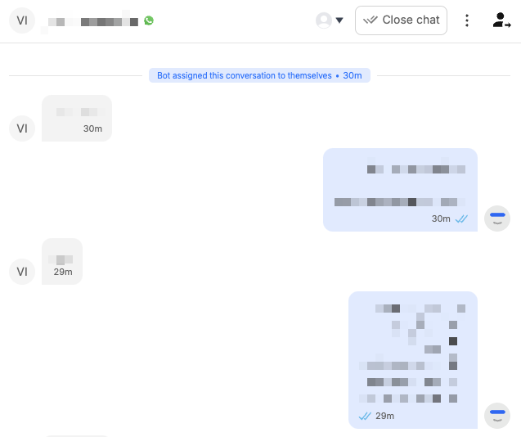
Task: Expand the assignee dropdown arrow
Action: [339, 20]
